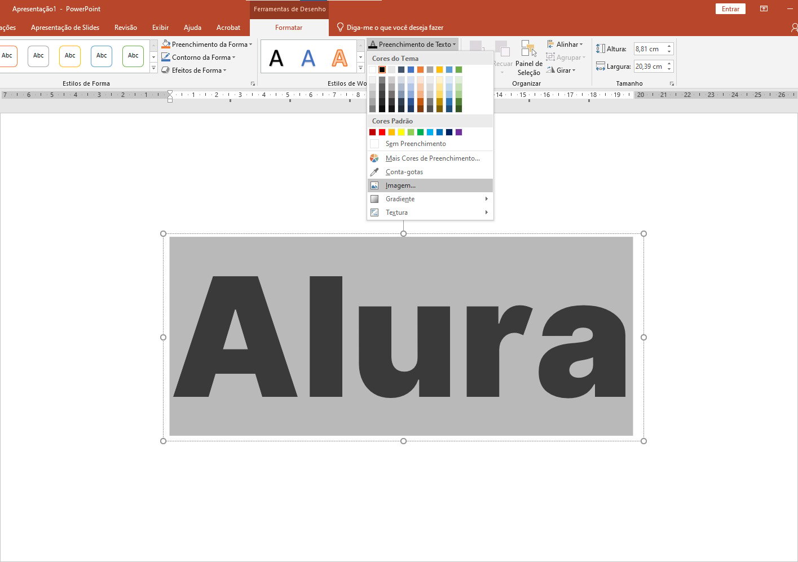
Task: Choose Conta-gotas menu entry
Action: pos(430,172)
